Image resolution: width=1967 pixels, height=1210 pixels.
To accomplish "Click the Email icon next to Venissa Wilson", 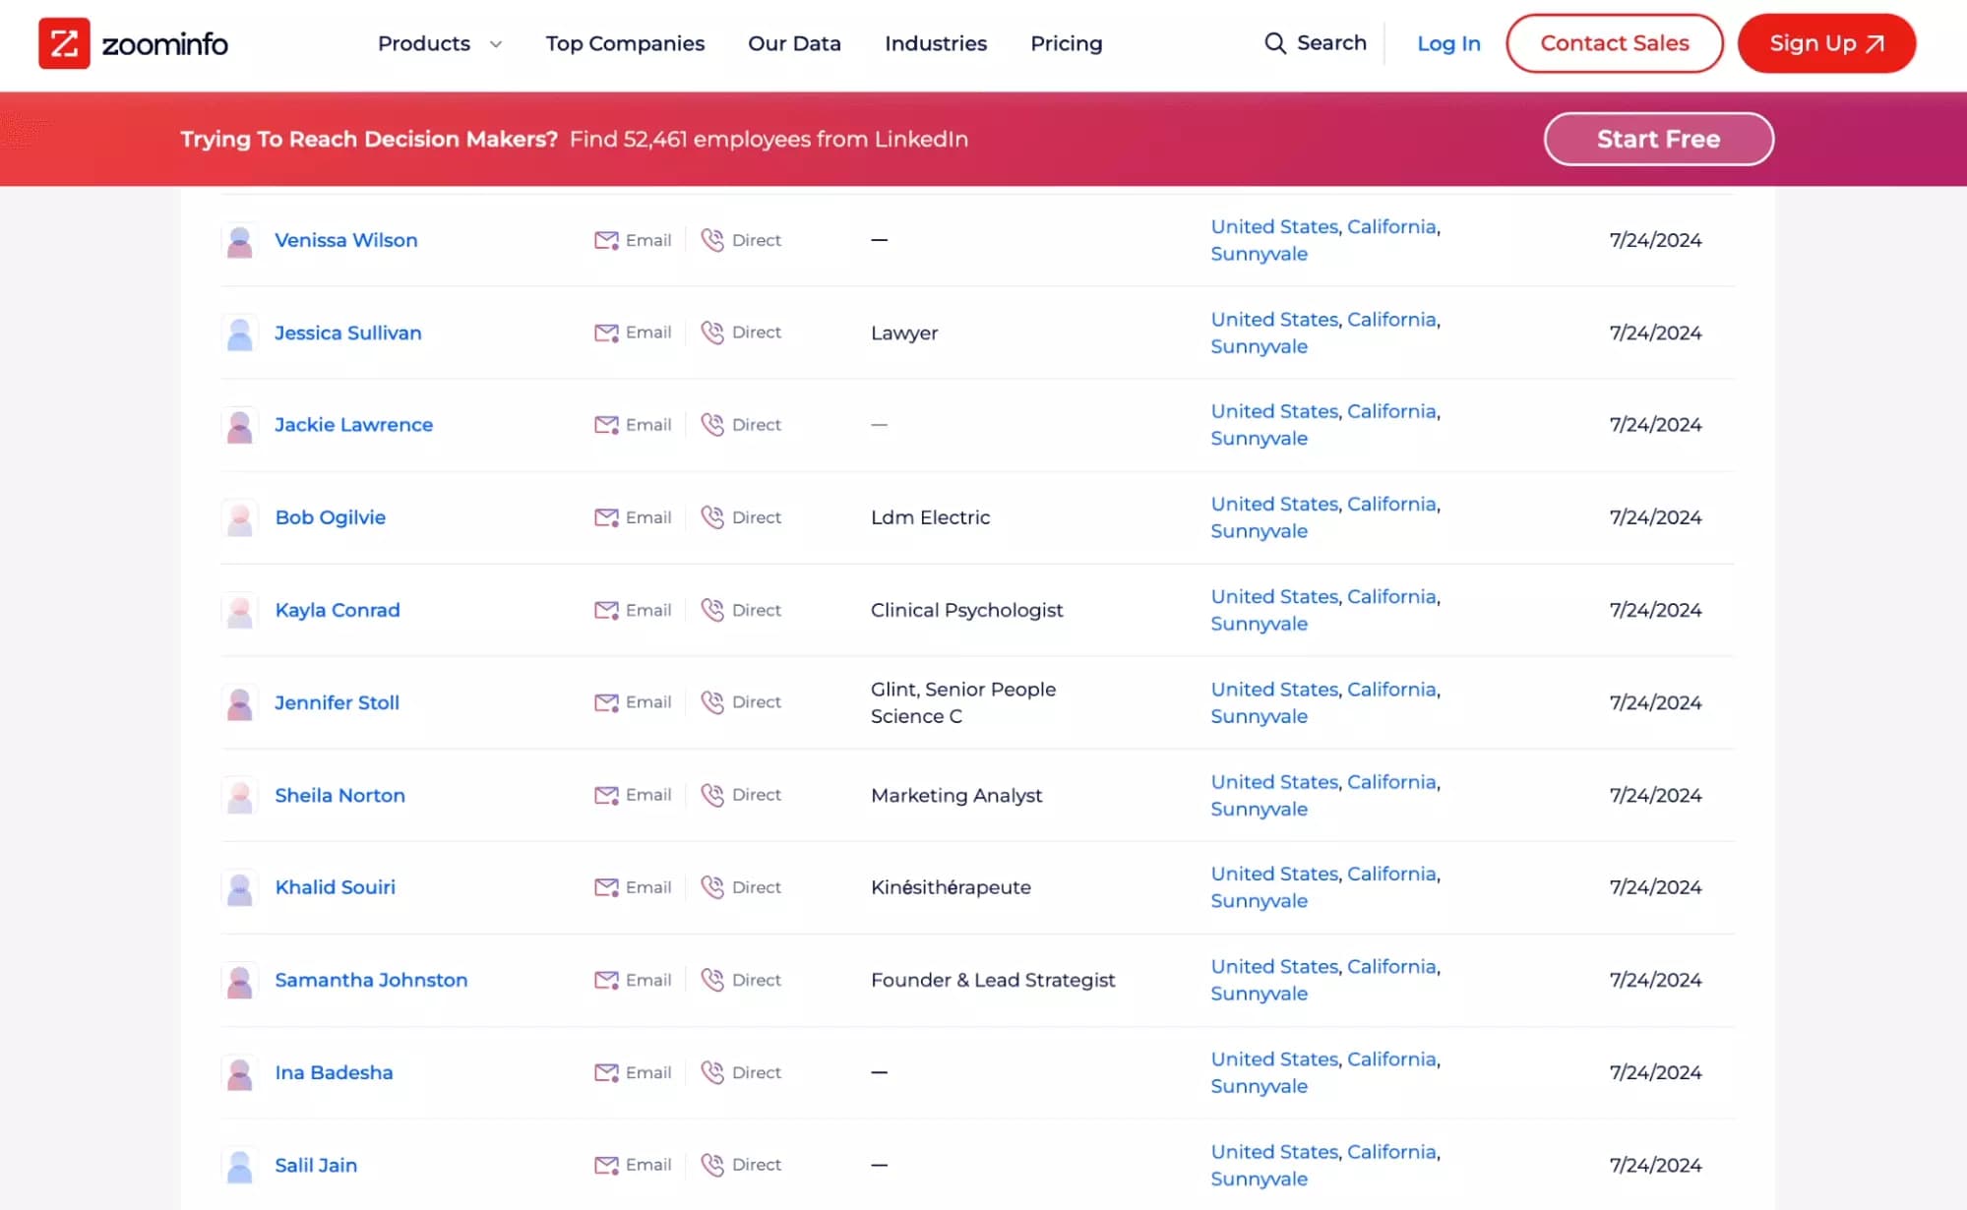I will 607,240.
